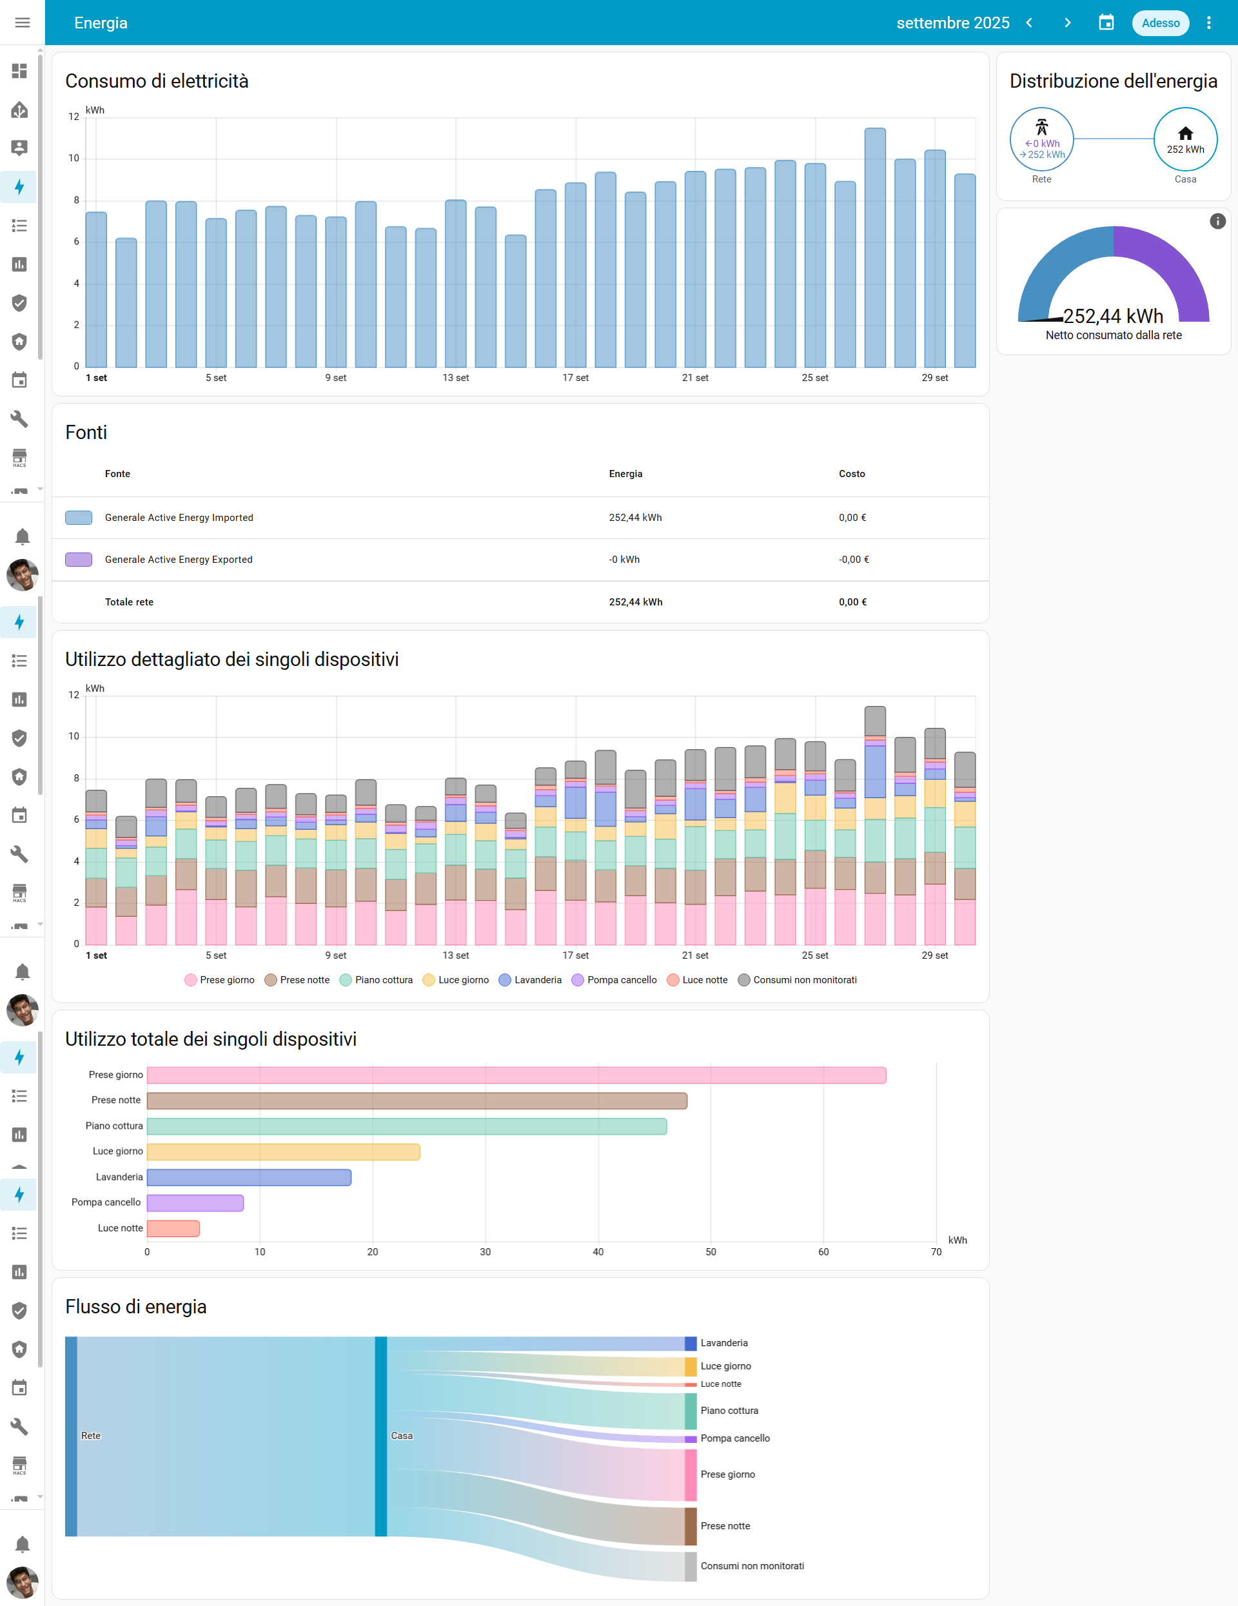
Task: Click Generale Active Energy Imported row
Action: (179, 518)
